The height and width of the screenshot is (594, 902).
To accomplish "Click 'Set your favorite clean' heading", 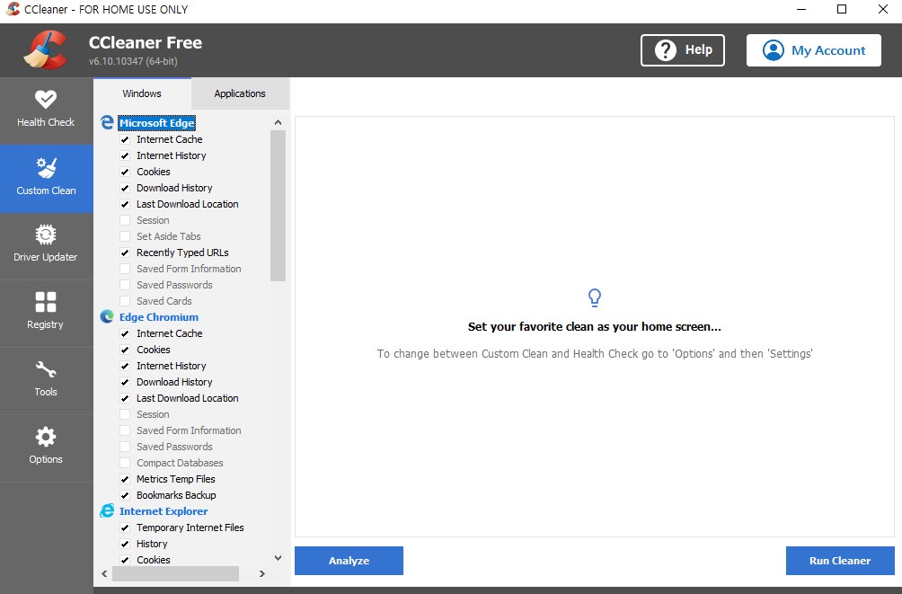I will (x=594, y=326).
